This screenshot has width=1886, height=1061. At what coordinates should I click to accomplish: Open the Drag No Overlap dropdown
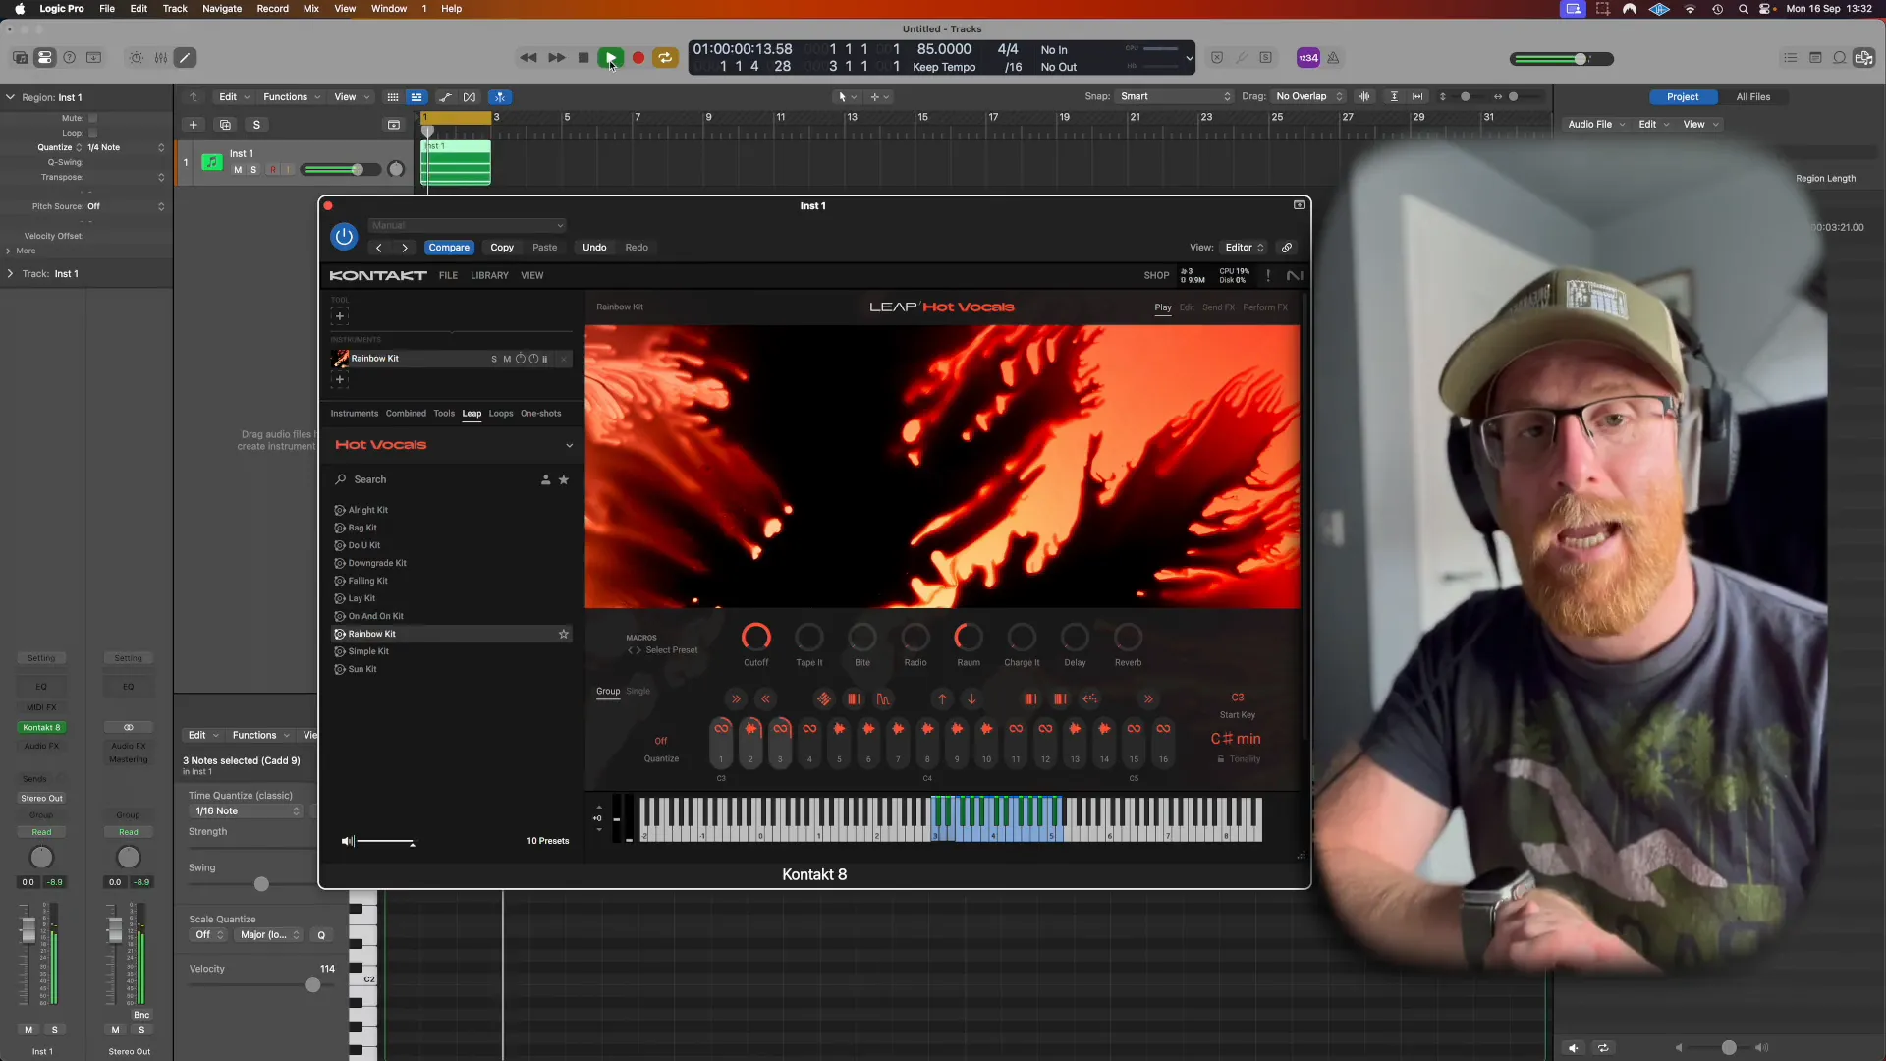tap(1308, 96)
